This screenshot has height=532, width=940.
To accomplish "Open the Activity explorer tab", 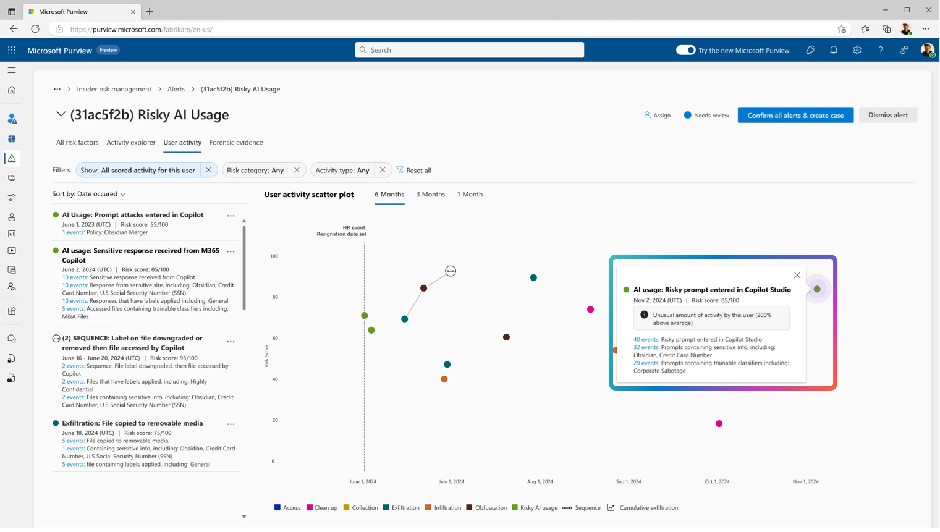I will [x=130, y=143].
